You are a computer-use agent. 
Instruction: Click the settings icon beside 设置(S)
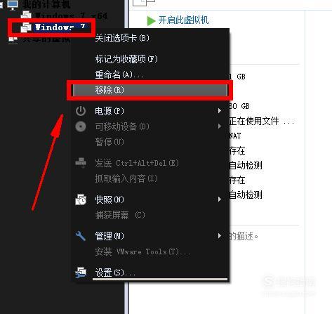81,273
